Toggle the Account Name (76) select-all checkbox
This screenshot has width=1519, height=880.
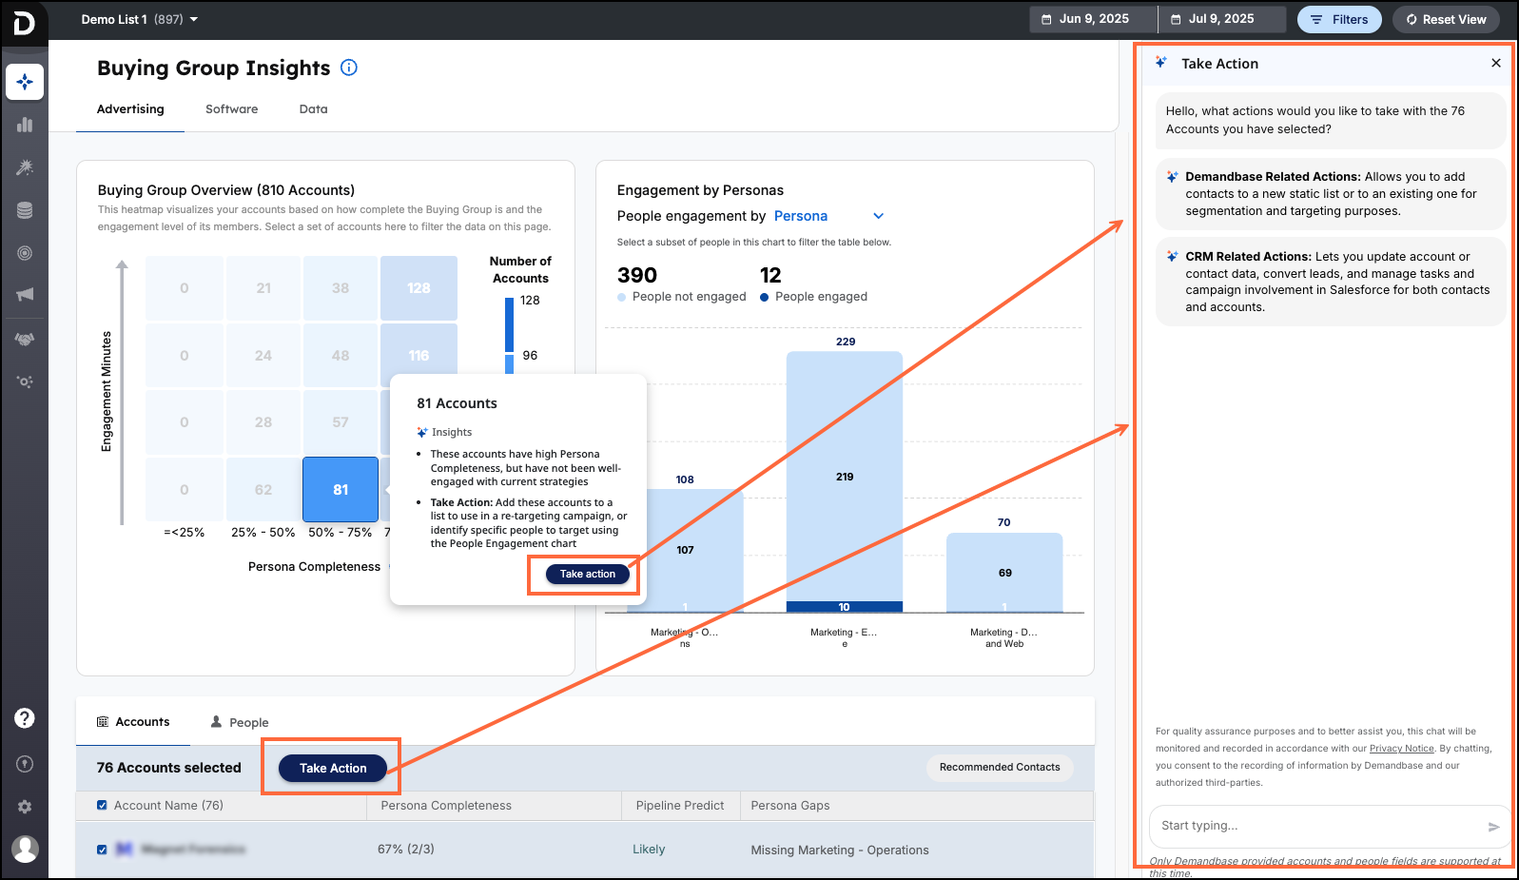click(x=102, y=806)
